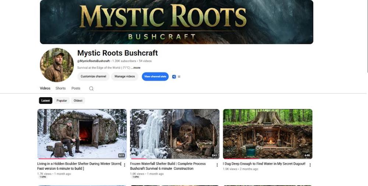The width and height of the screenshot is (368, 186).
Task: Click the 'Mystic Roots Bushcraft' channel name heading
Action: pos(118,53)
